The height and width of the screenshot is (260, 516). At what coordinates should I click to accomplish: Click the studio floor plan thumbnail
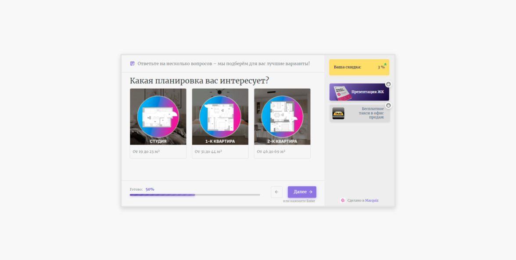click(158, 117)
